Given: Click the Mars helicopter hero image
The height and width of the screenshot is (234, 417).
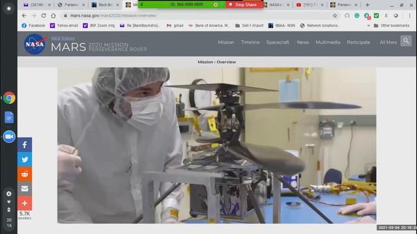Looking at the screenshot, I should 217,146.
